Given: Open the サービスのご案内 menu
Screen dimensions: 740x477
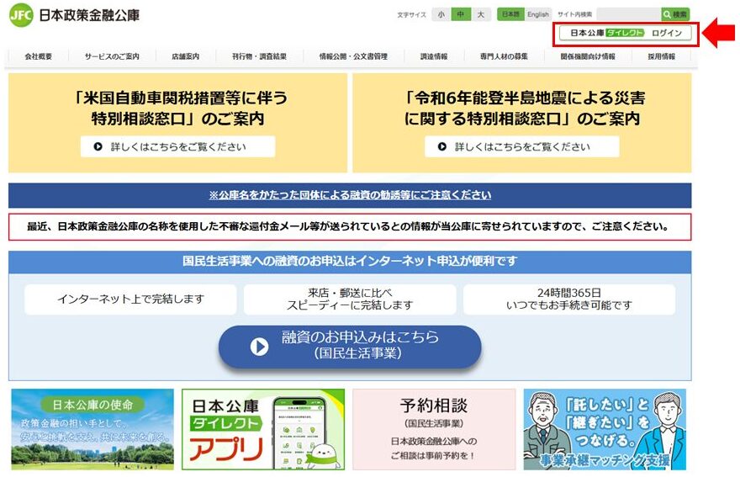Looking at the screenshot, I should coord(112,56).
